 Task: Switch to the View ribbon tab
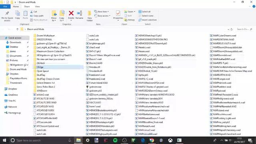pyautogui.click(x=37, y=6)
